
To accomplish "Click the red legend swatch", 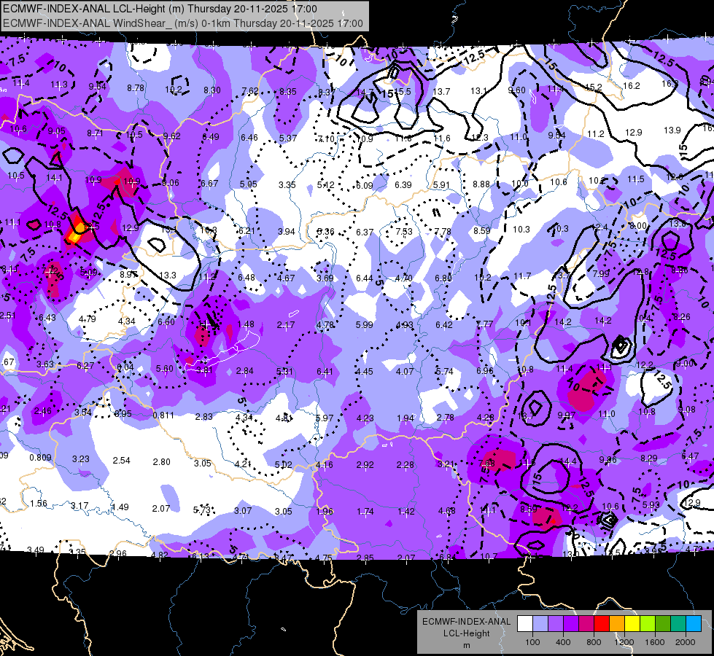I will [602, 624].
